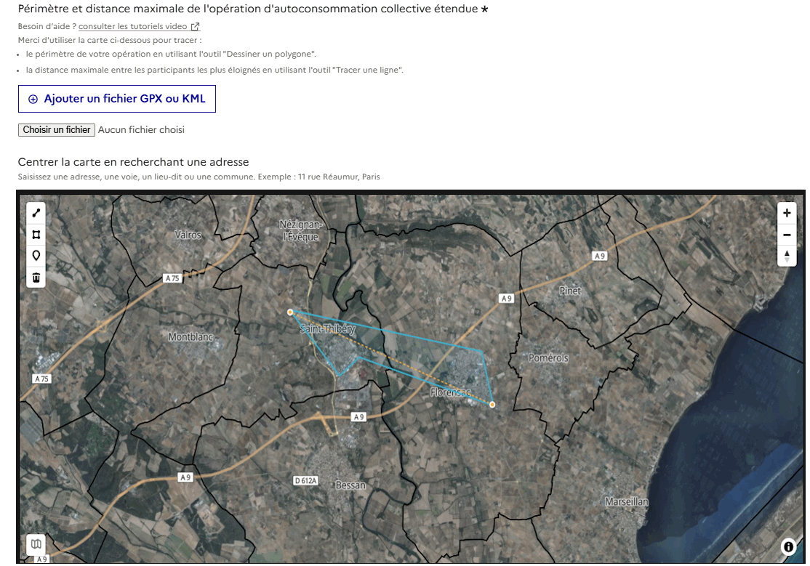Zoom out of the map
Viewport: 810px width, 566px height.
[x=787, y=234]
